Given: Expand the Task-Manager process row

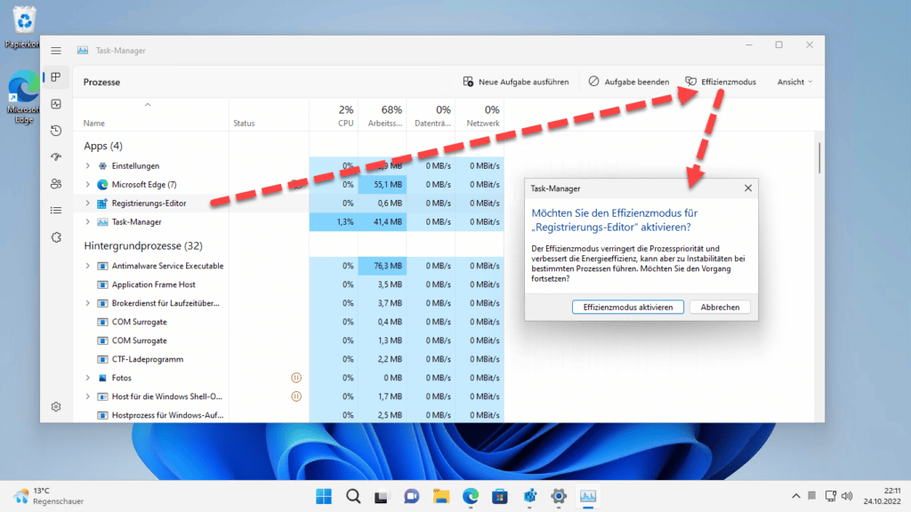Looking at the screenshot, I should coord(88,221).
